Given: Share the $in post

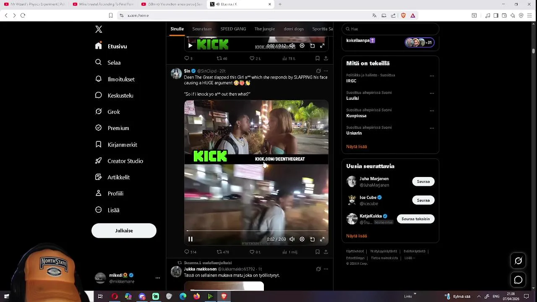Looking at the screenshot, I should 326,252.
